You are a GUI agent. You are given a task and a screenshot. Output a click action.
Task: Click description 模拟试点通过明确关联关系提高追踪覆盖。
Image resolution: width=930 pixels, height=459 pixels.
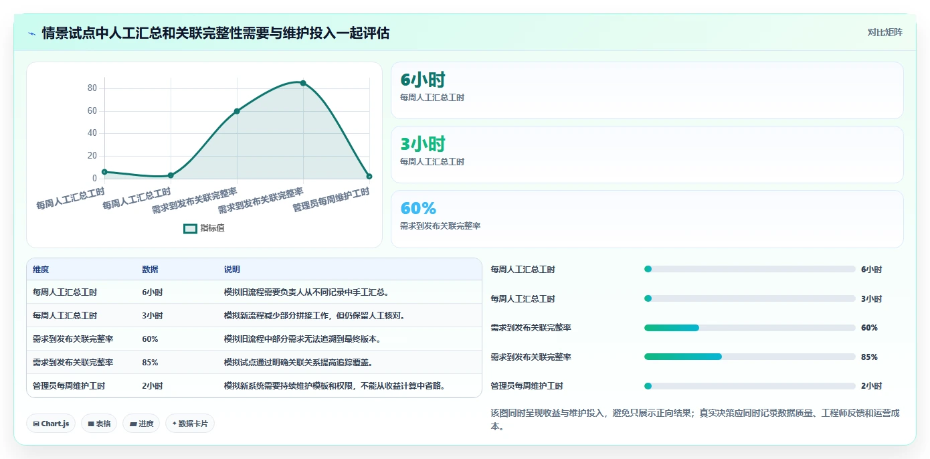(x=298, y=363)
